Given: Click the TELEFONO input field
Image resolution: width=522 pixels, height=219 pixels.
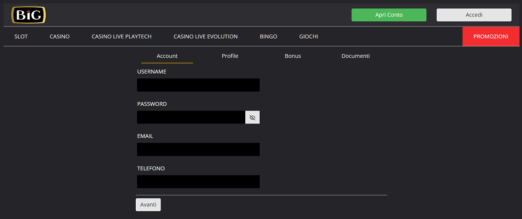Looking at the screenshot, I should [x=198, y=182].
